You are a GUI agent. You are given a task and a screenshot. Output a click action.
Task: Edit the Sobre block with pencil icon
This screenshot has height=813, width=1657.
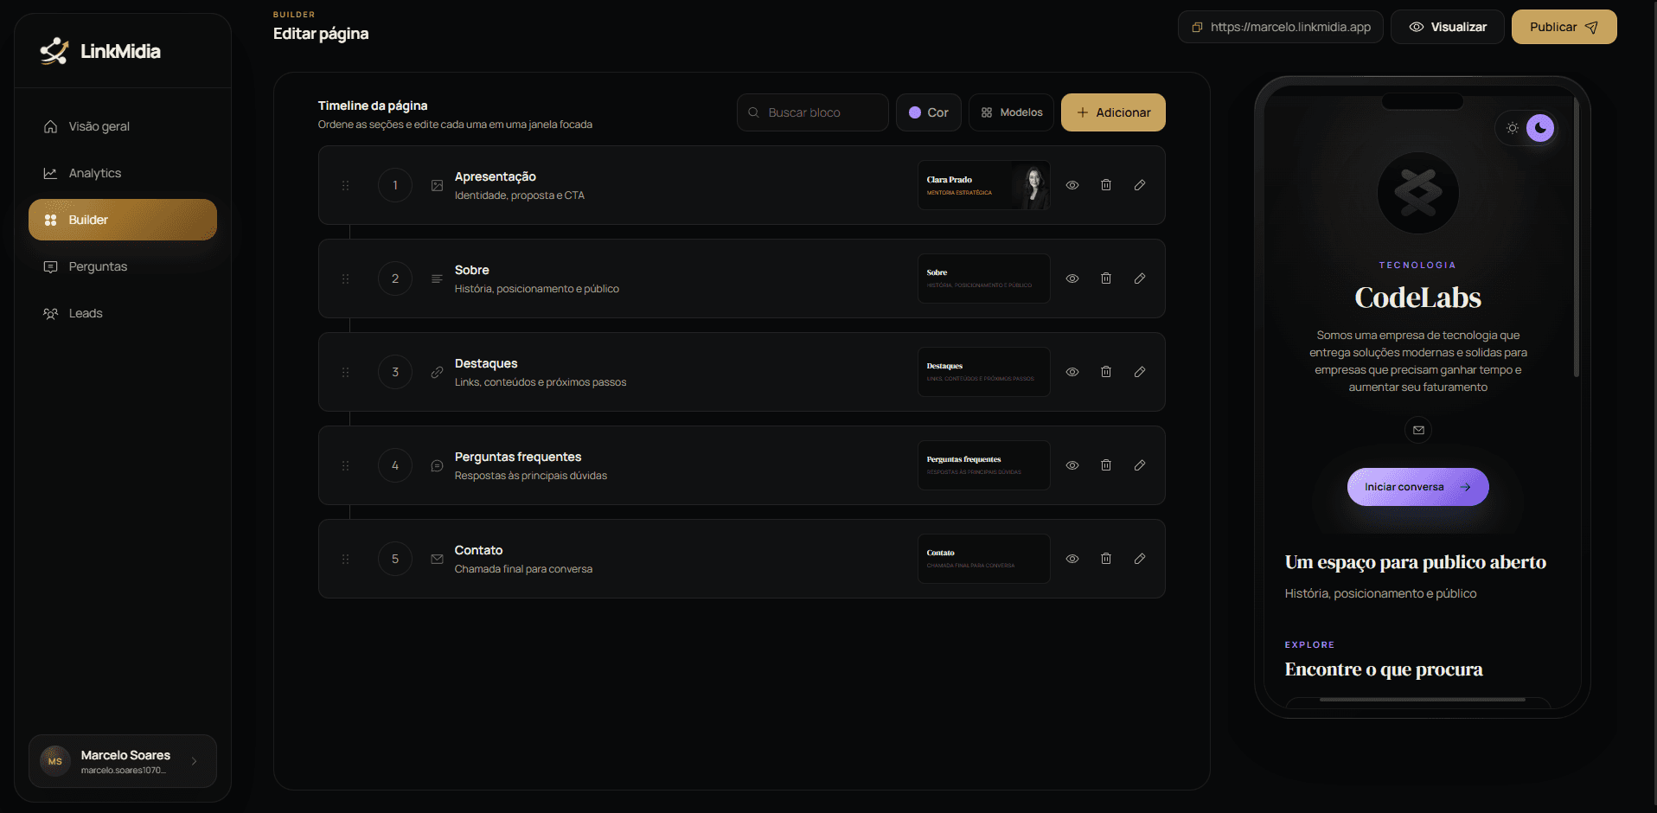pos(1140,278)
